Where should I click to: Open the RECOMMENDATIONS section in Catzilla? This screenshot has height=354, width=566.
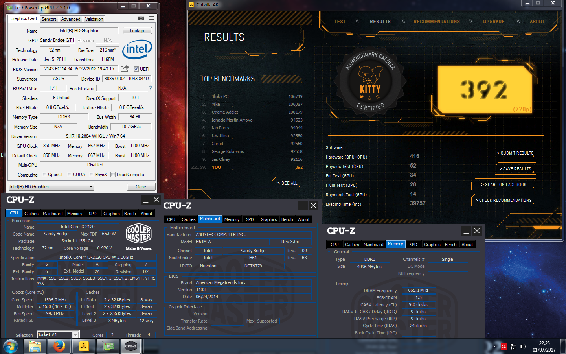[x=437, y=22]
